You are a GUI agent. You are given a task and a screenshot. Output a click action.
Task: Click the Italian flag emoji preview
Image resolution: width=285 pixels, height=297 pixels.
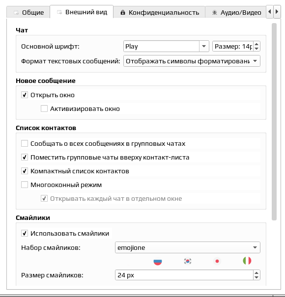click(x=247, y=261)
